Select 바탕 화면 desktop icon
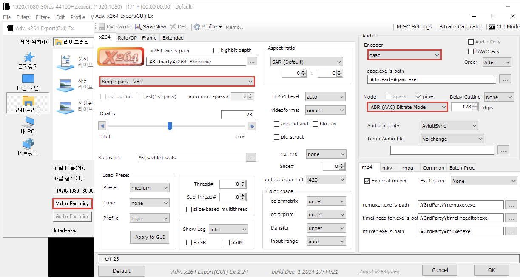Image resolution: width=520 pixels, height=278 pixels. (x=28, y=79)
